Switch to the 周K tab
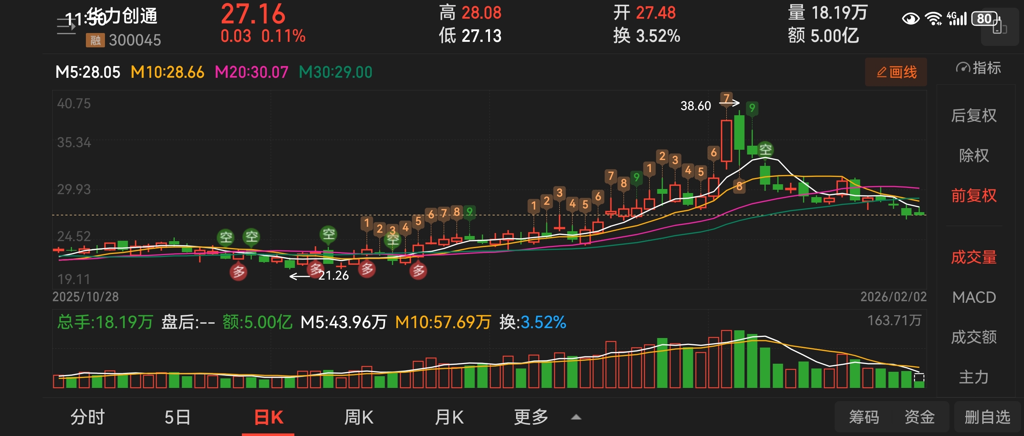Viewport: 1024px width, 436px height. [x=359, y=417]
